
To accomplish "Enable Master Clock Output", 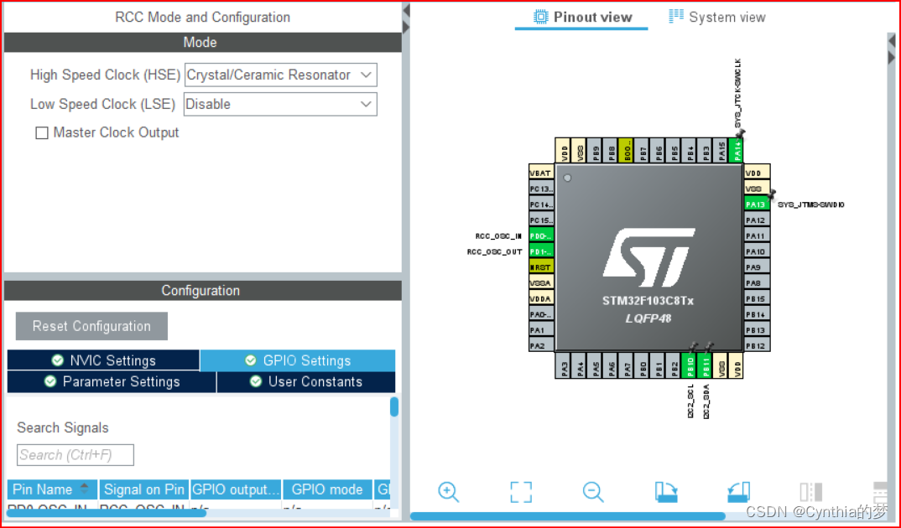I will 42,132.
